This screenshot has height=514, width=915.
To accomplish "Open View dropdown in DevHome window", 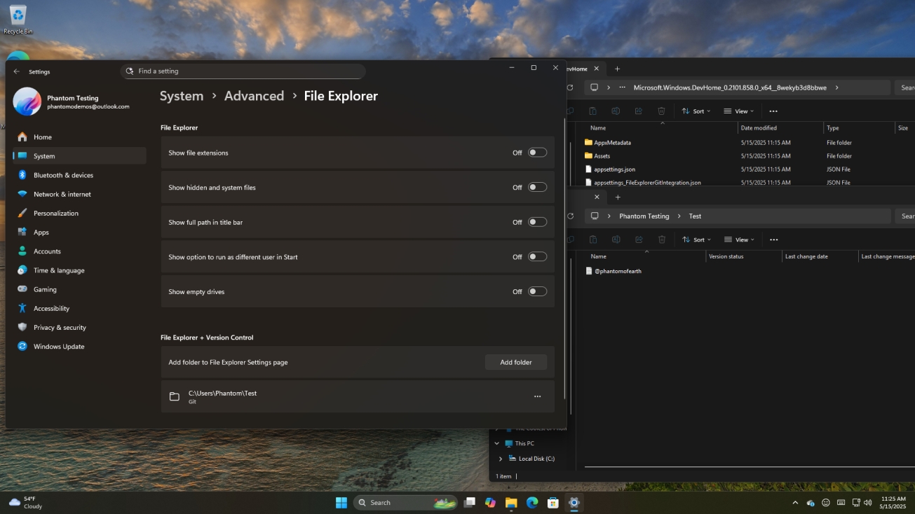I will click(739, 111).
